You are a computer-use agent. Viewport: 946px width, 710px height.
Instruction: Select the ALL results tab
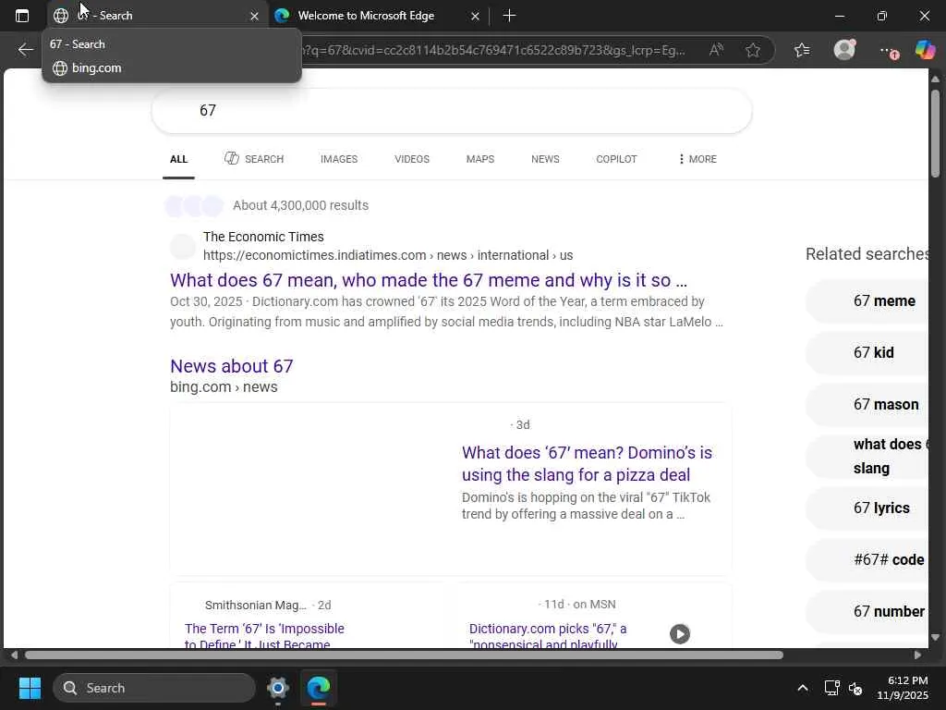pos(178,159)
